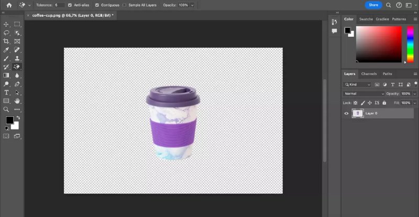Click the rainbow hue slider
Image resolution: width=419 pixels, height=217 pixels.
point(409,45)
